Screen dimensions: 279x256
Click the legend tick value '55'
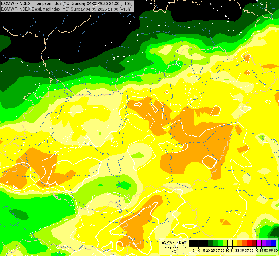pyautogui.click(x=271, y=251)
